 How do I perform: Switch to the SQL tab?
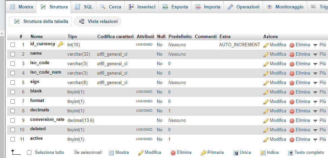click(x=84, y=7)
